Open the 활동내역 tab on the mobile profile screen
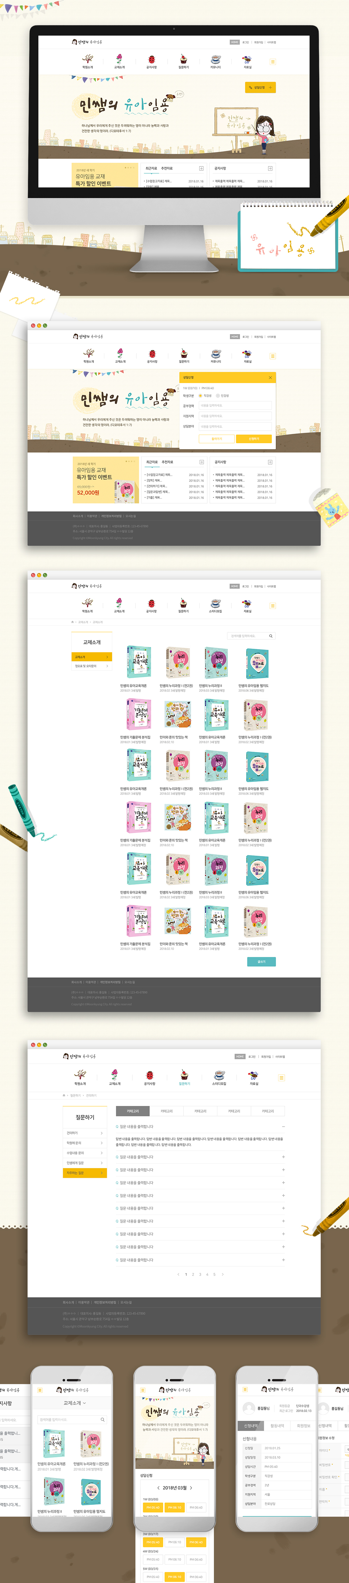Screen dimensions: 349x1583 pyautogui.click(x=277, y=1426)
